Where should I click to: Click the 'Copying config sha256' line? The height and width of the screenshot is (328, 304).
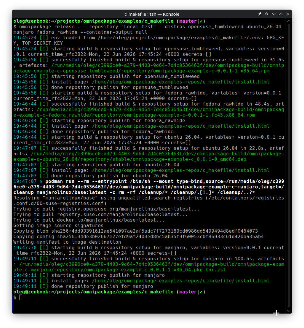(x=139, y=237)
